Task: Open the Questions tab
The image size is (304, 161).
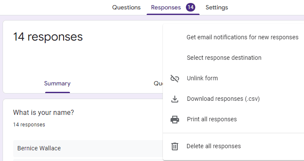Action: point(126,7)
